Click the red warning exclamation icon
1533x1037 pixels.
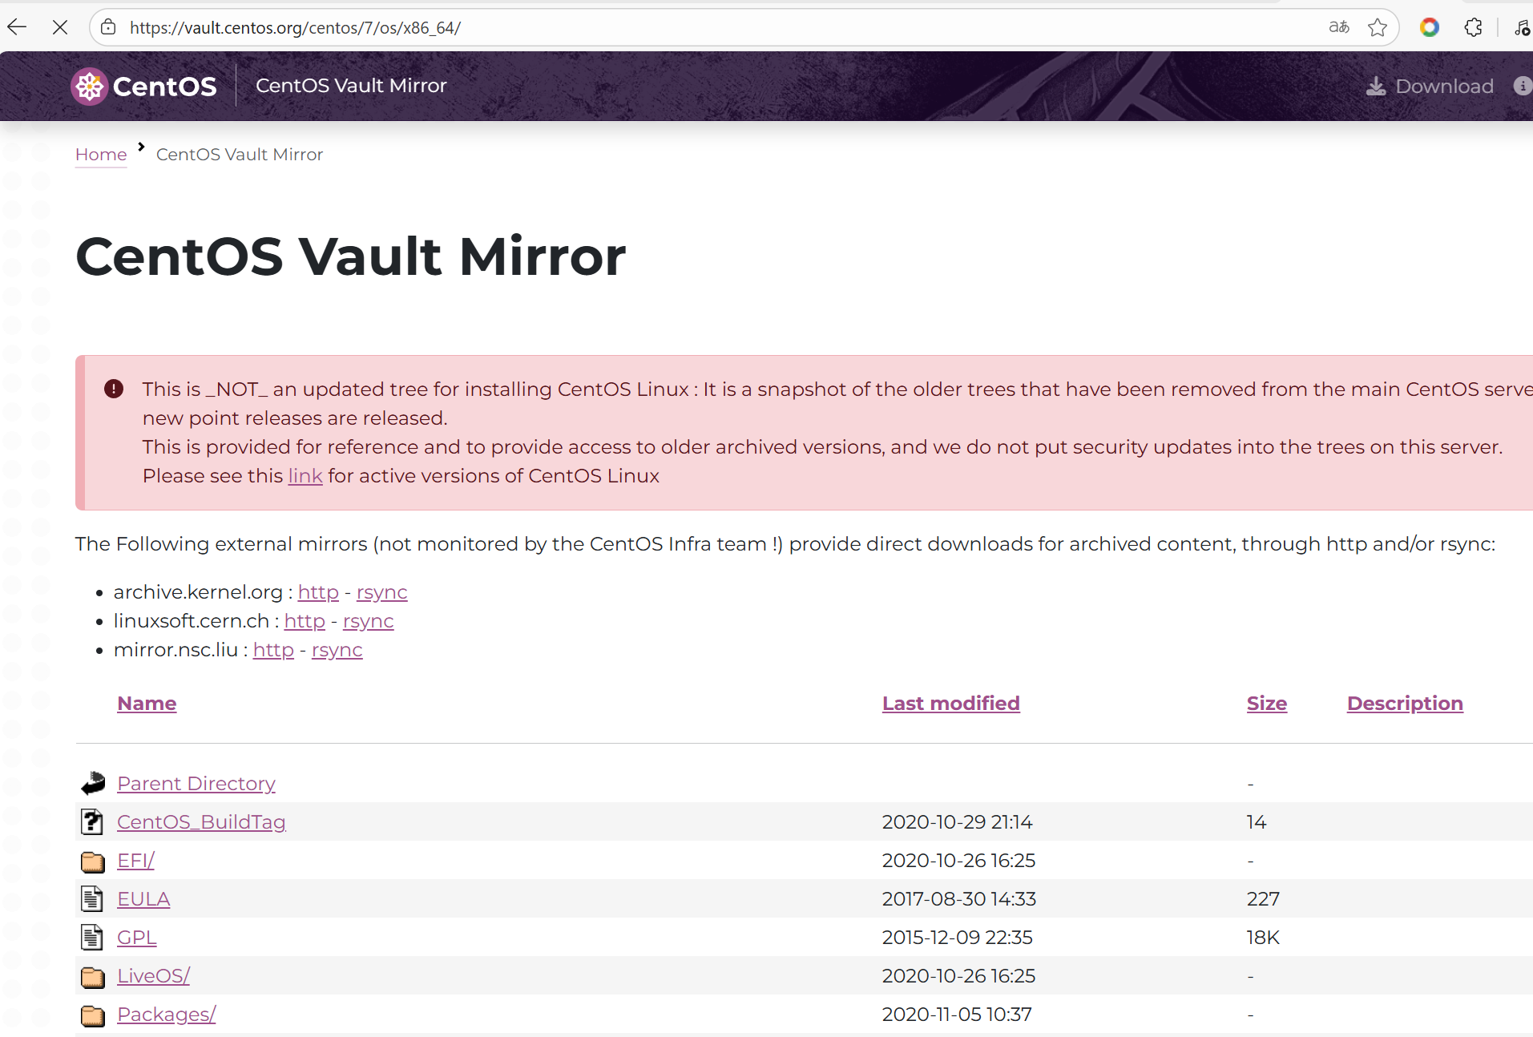click(114, 389)
